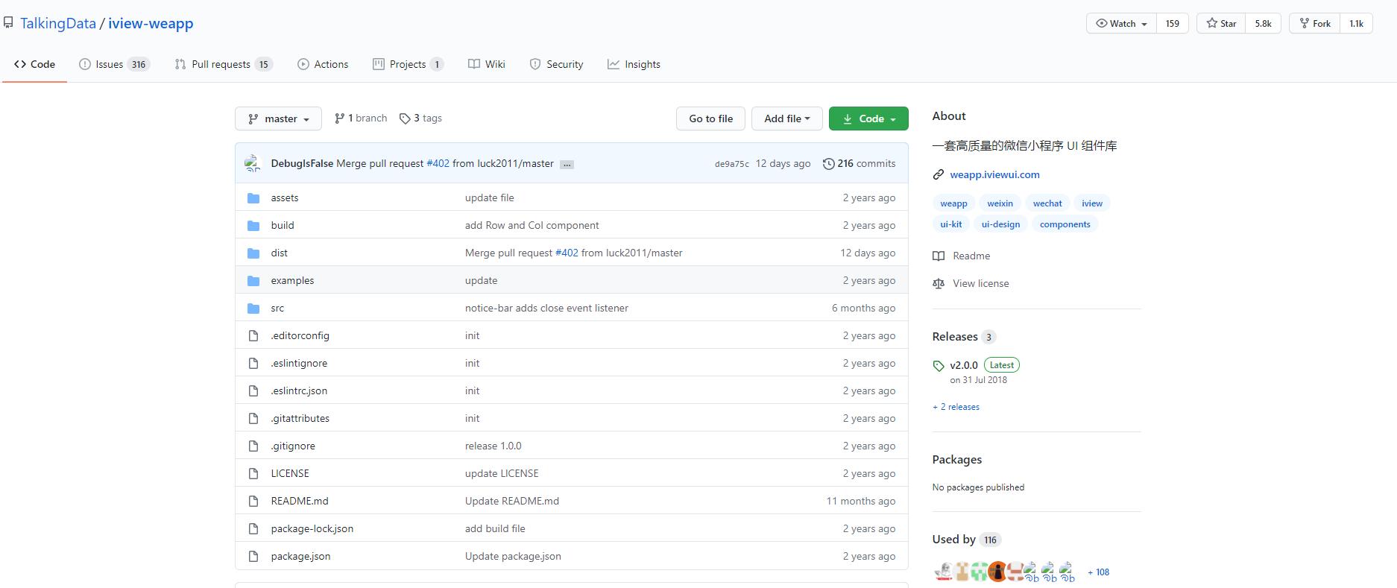Open the README.md file
The image size is (1397, 588).
click(x=300, y=501)
